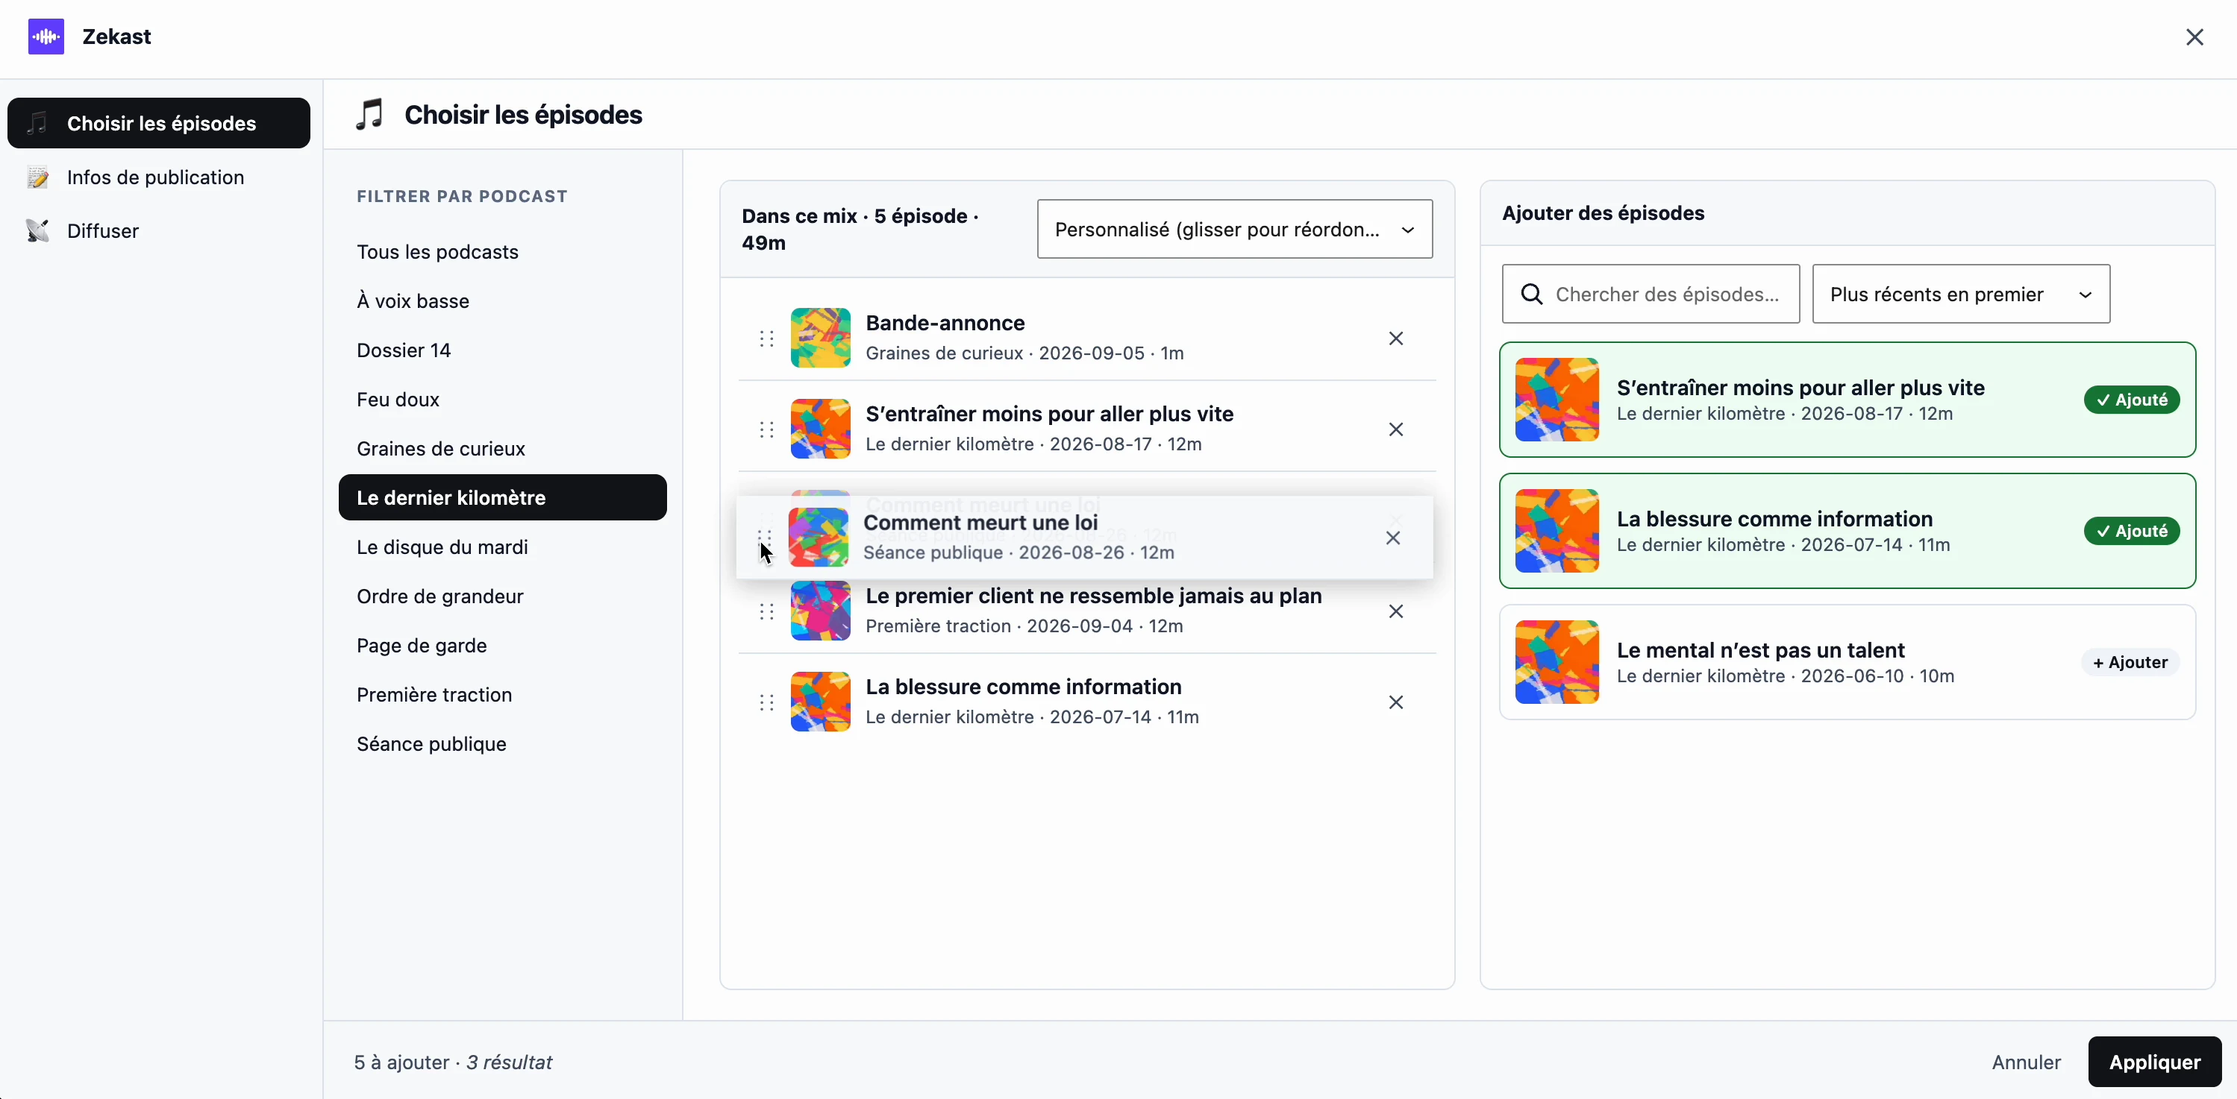
Task: Grab drag handle of Le premier client row
Action: (x=767, y=611)
